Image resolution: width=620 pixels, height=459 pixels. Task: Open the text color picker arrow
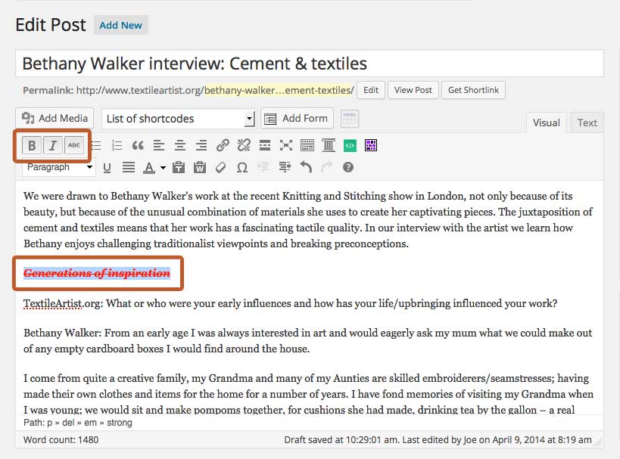(163, 168)
